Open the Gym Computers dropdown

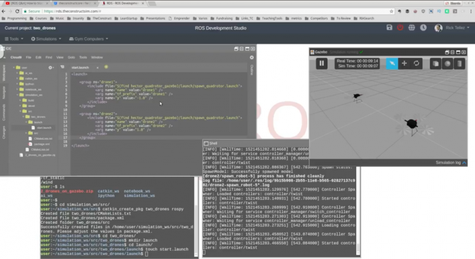pyautogui.click(x=88, y=39)
